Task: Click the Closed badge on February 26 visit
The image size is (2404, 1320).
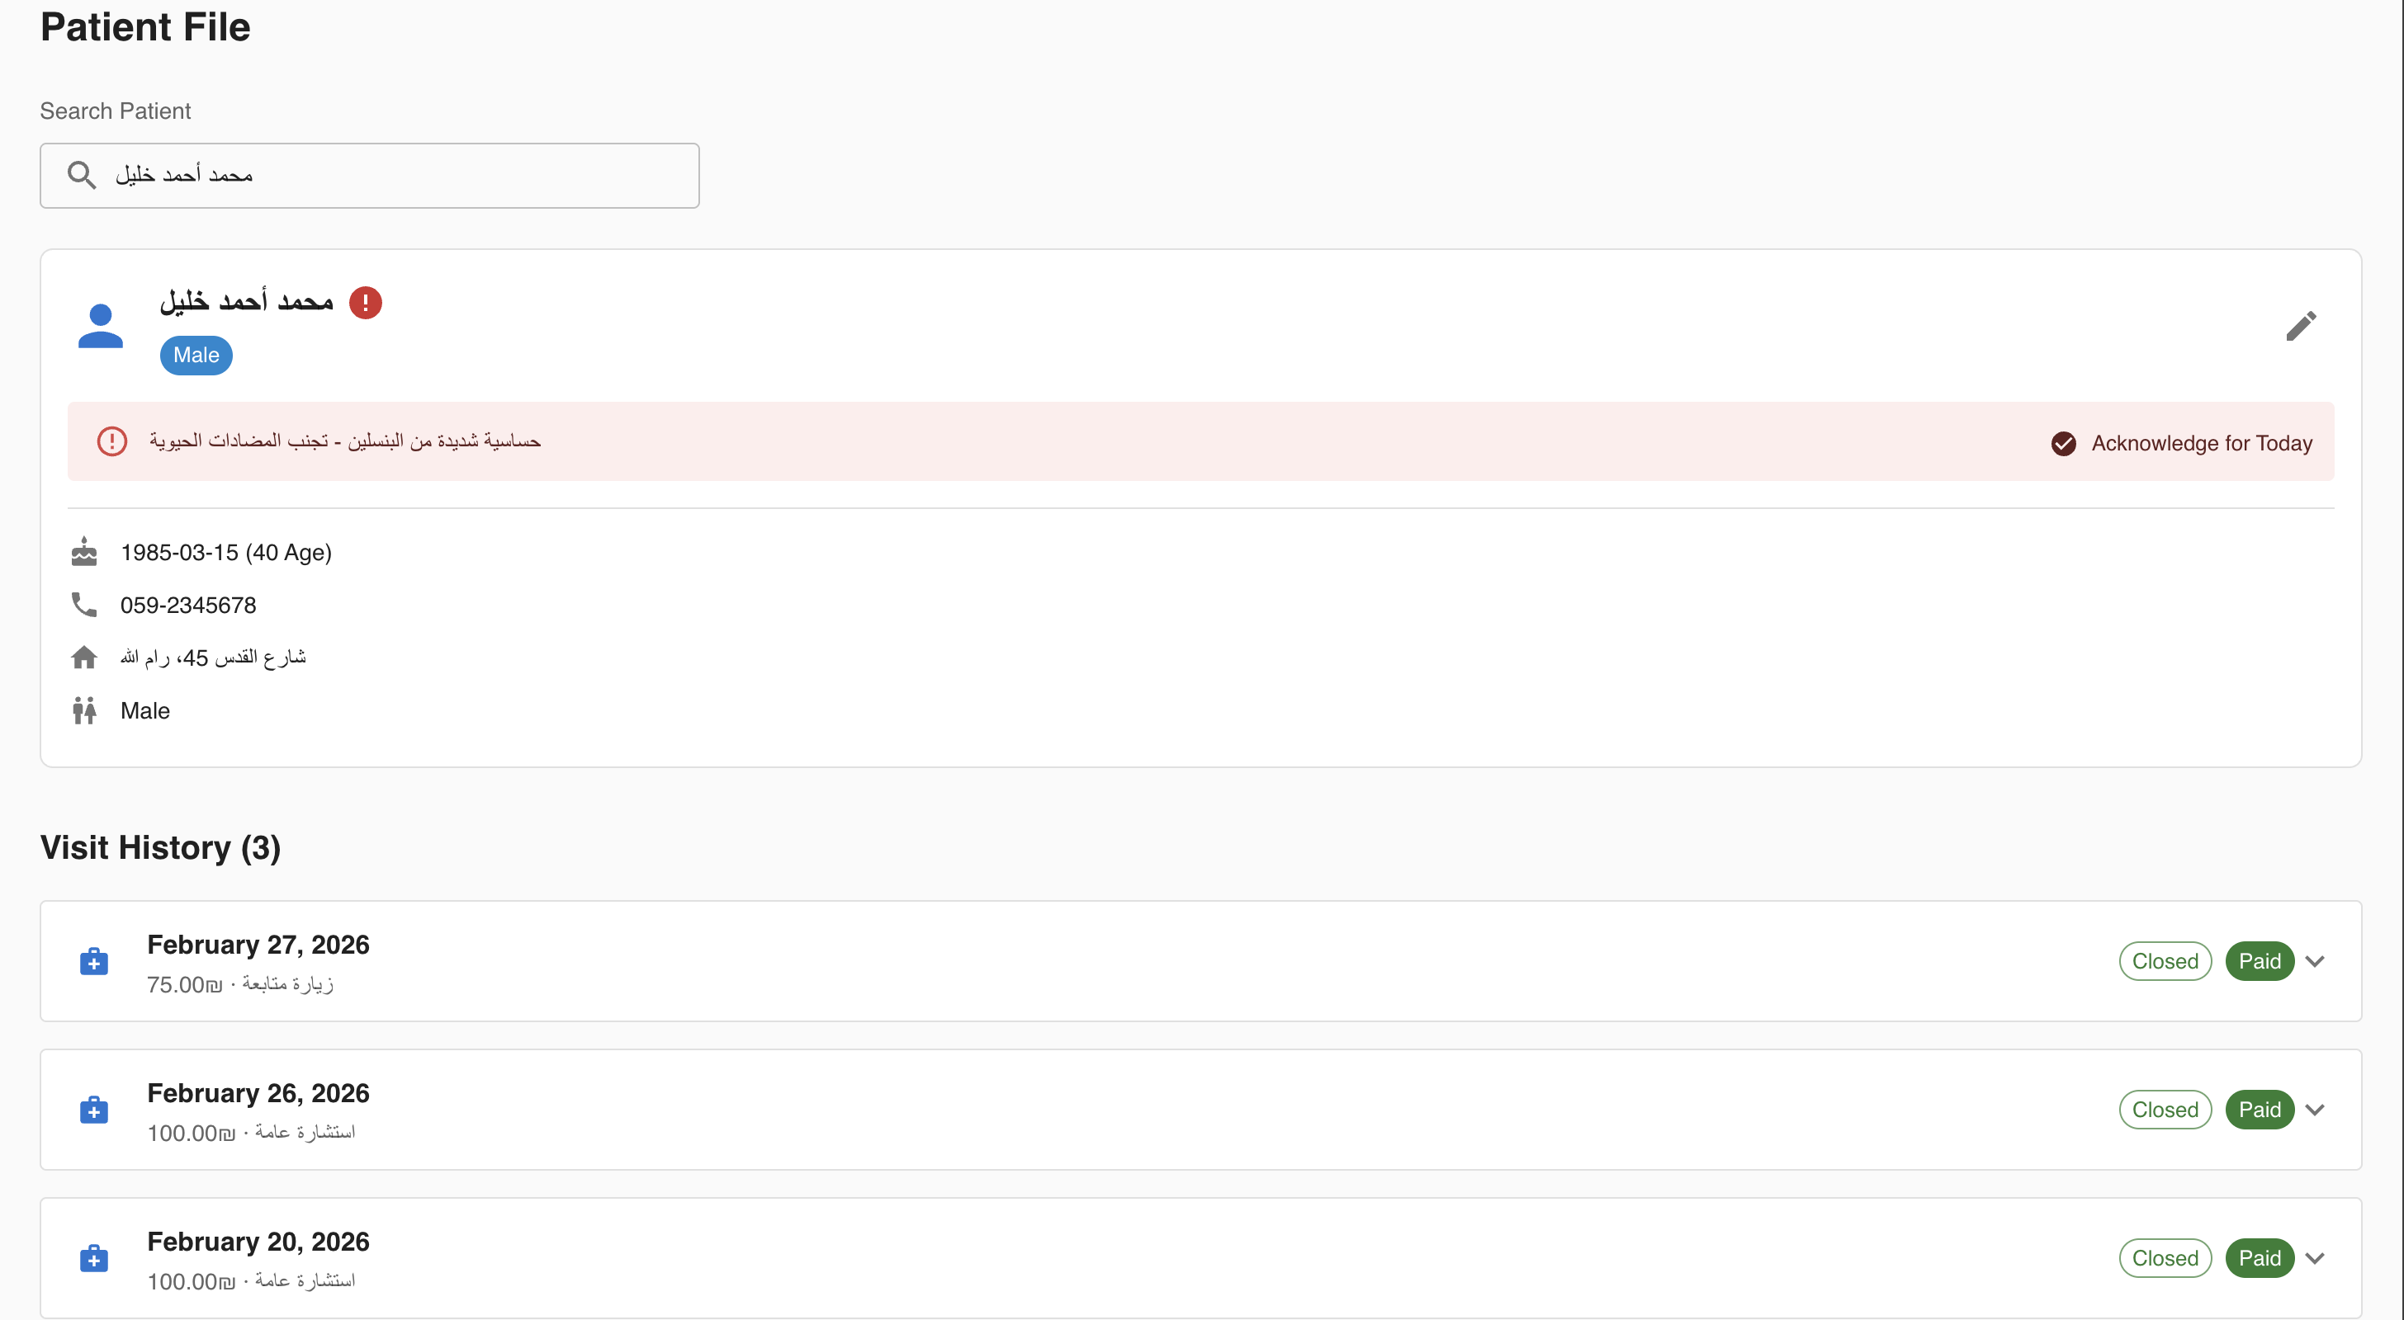Action: (x=2164, y=1109)
